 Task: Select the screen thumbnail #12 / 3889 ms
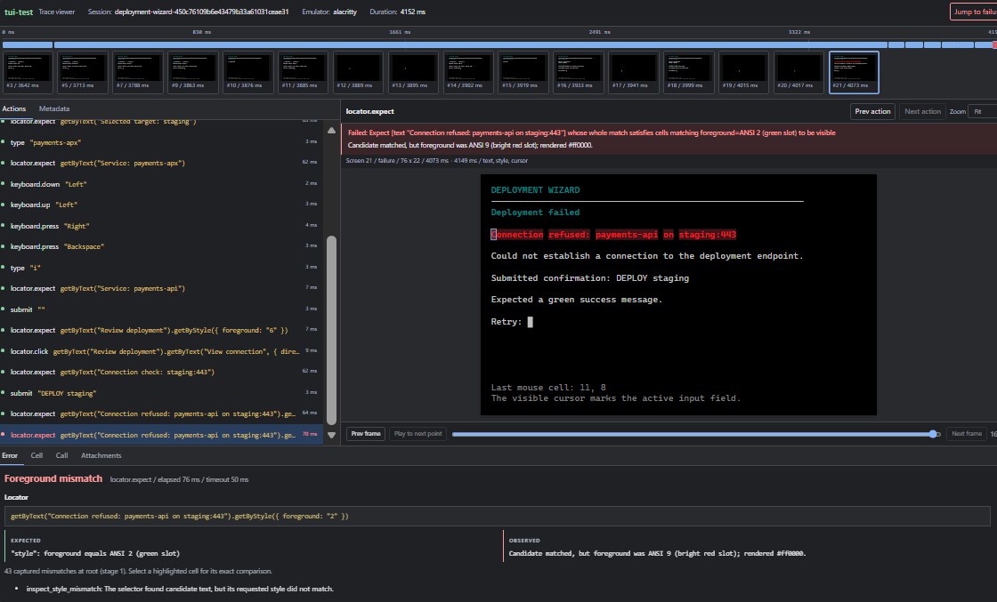coord(359,72)
